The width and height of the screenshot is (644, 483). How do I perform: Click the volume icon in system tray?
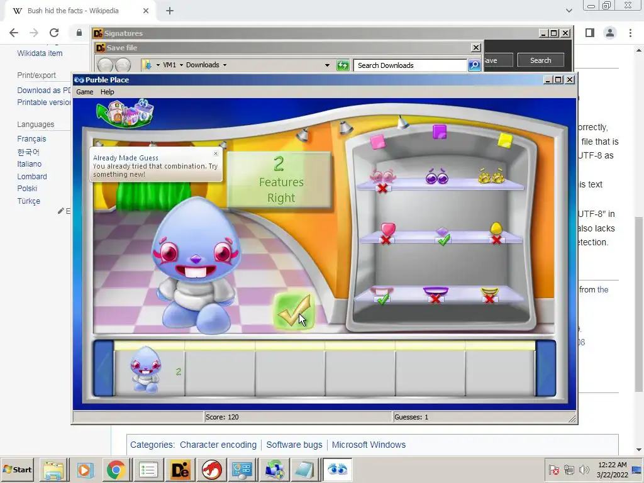(x=584, y=469)
